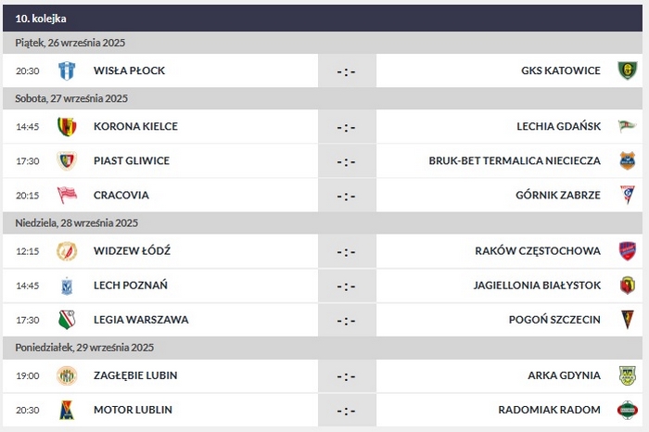The image size is (649, 432).
Task: Click the GKS Katowice club crest
Action: click(627, 70)
